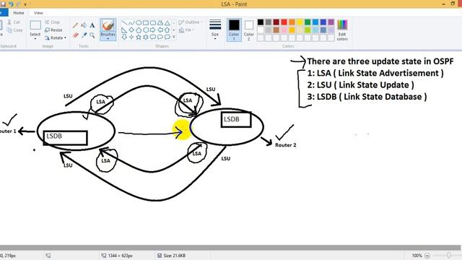Click the Resize button
This screenshot has width=462, height=260.
point(53,30)
